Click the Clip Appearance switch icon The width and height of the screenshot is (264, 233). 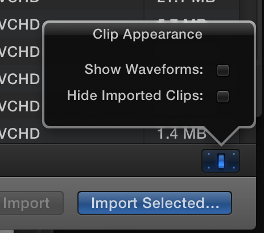pyautogui.click(x=221, y=161)
